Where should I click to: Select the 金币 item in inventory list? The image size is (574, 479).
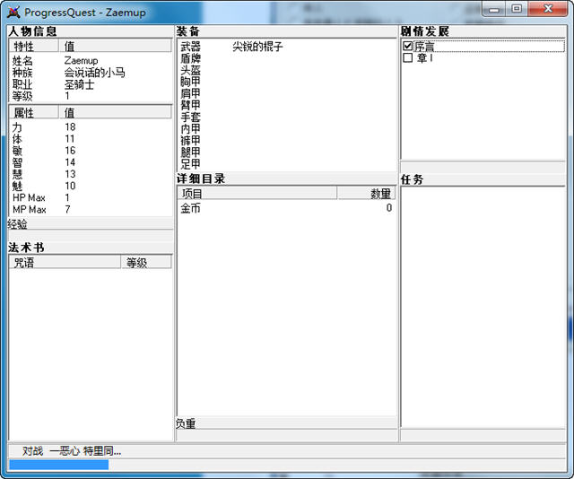click(x=191, y=208)
